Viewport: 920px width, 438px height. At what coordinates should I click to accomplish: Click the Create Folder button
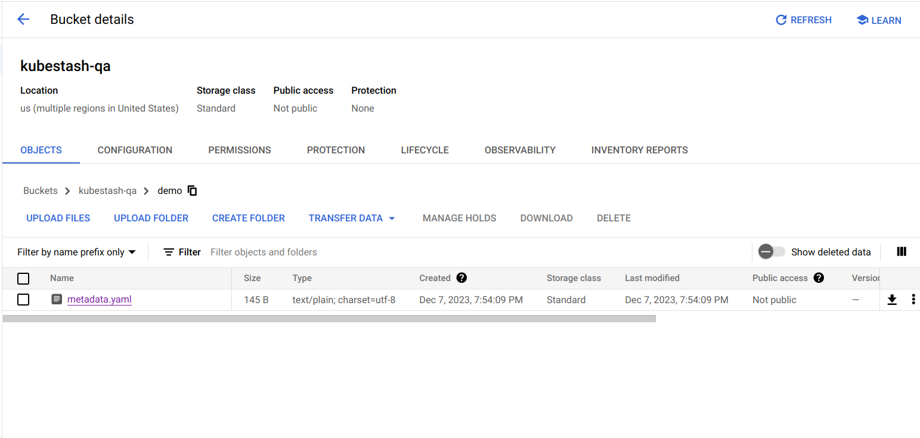[248, 218]
